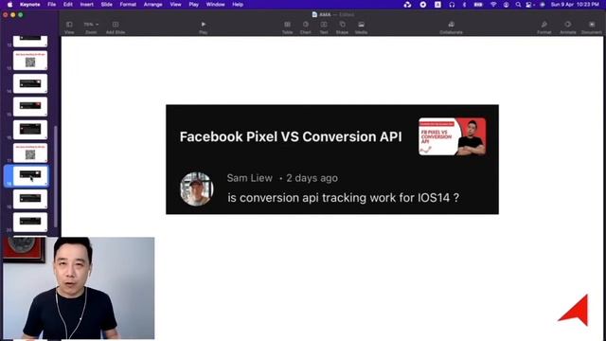Screen dimensions: 606x341
Task: Open the Edit menu
Action: click(x=67, y=5)
